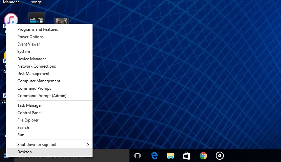Select Desktop menu entry

pos(49,152)
